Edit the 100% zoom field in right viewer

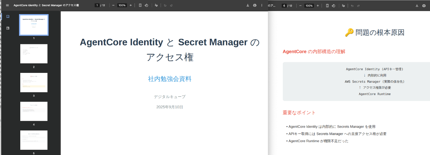tap(309, 6)
